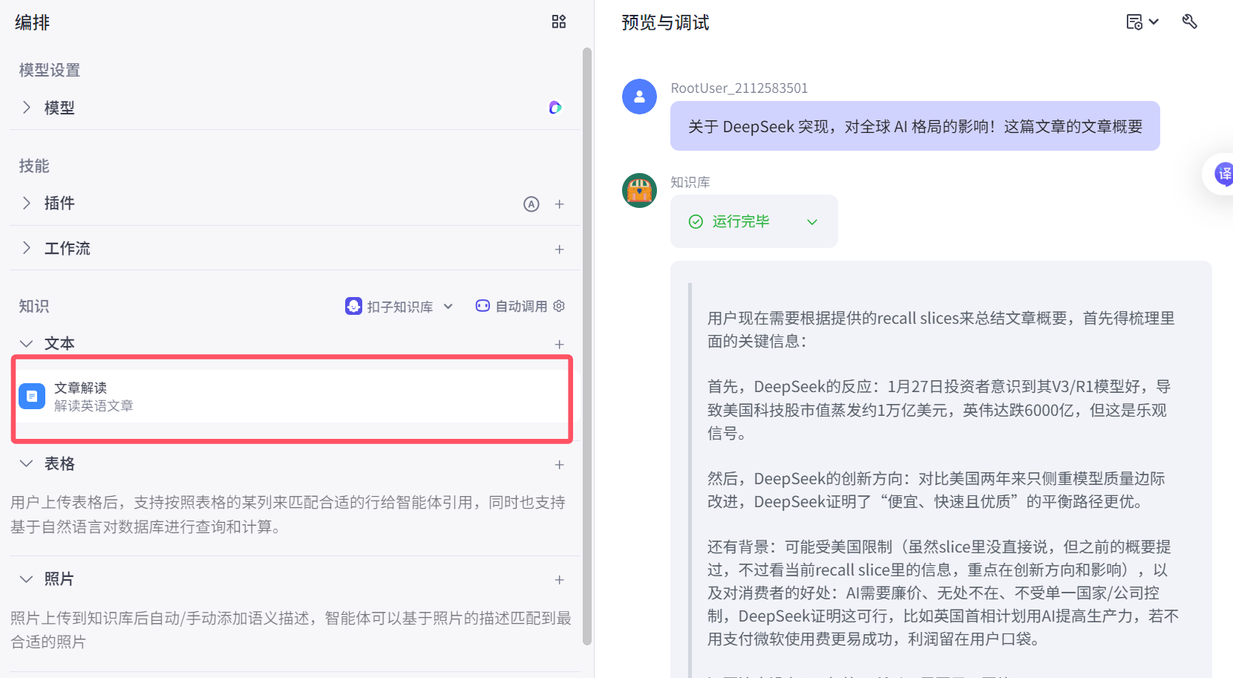Click plus to add a 工作流
Screen dimensions: 1233x678
tap(560, 249)
